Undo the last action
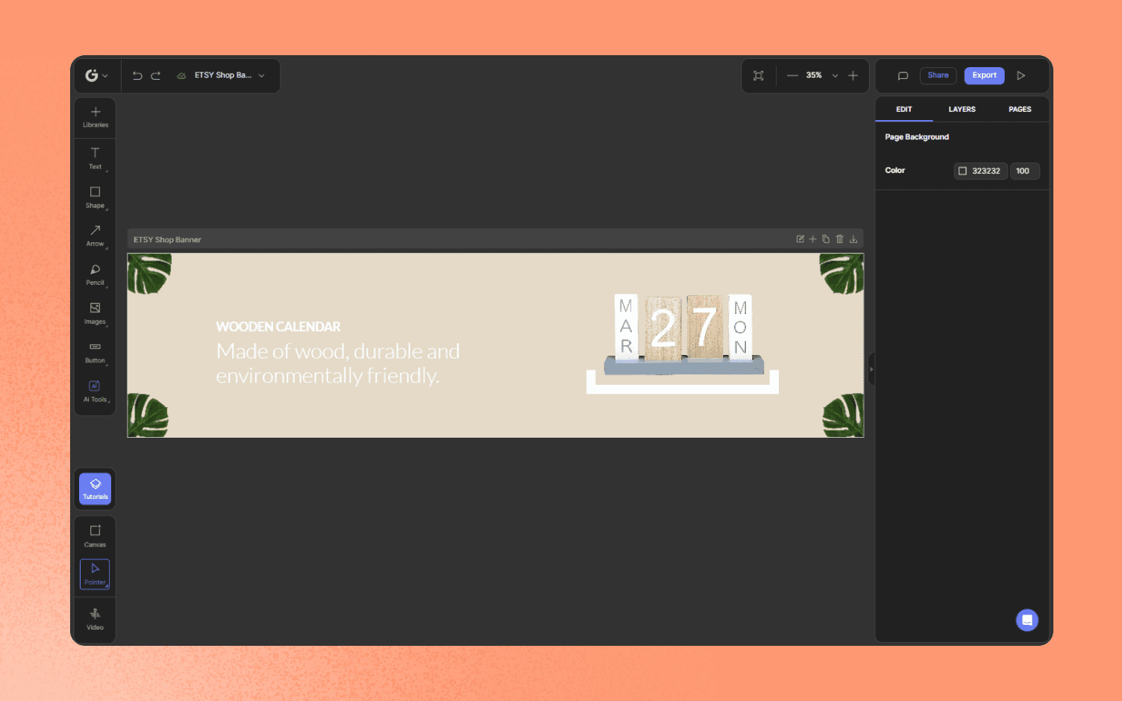The height and width of the screenshot is (701, 1122). click(x=137, y=75)
